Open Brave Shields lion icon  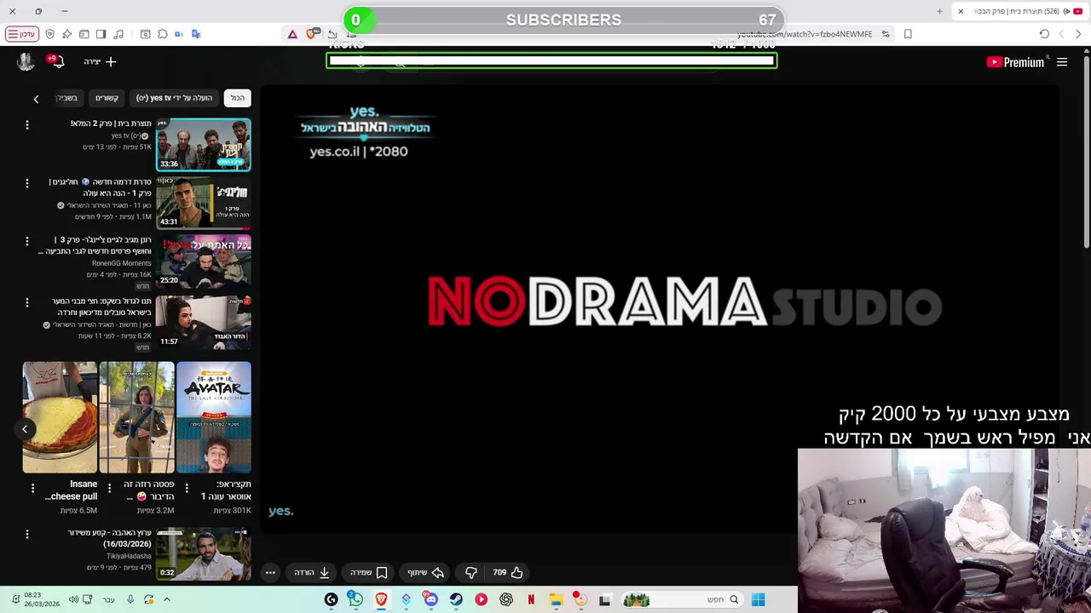pos(311,34)
